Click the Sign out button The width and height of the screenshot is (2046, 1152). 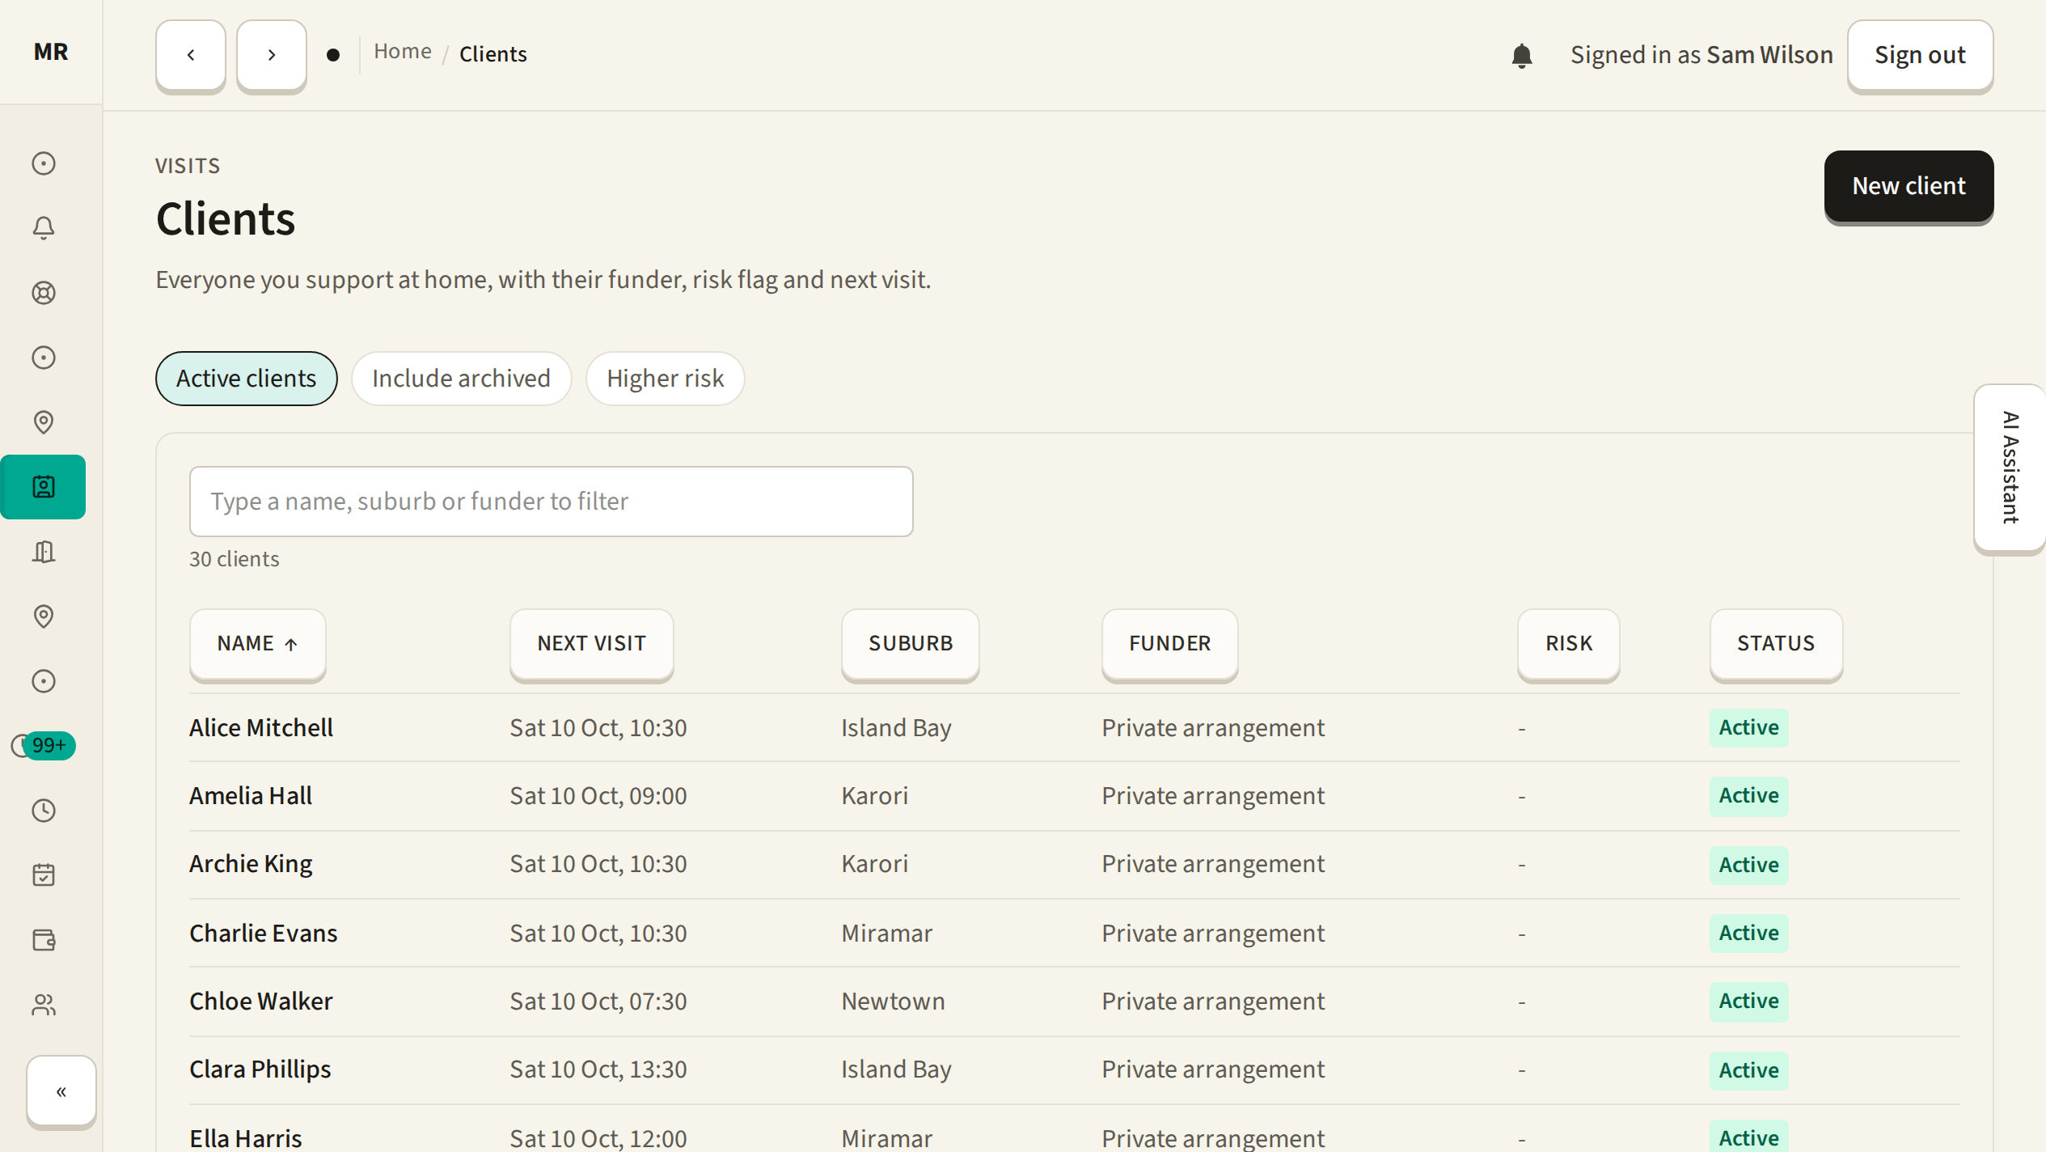coord(1920,55)
